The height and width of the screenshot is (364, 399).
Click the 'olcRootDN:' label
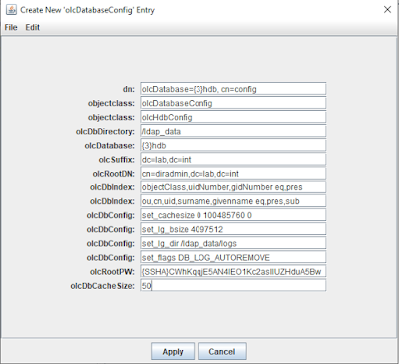[x=114, y=174]
